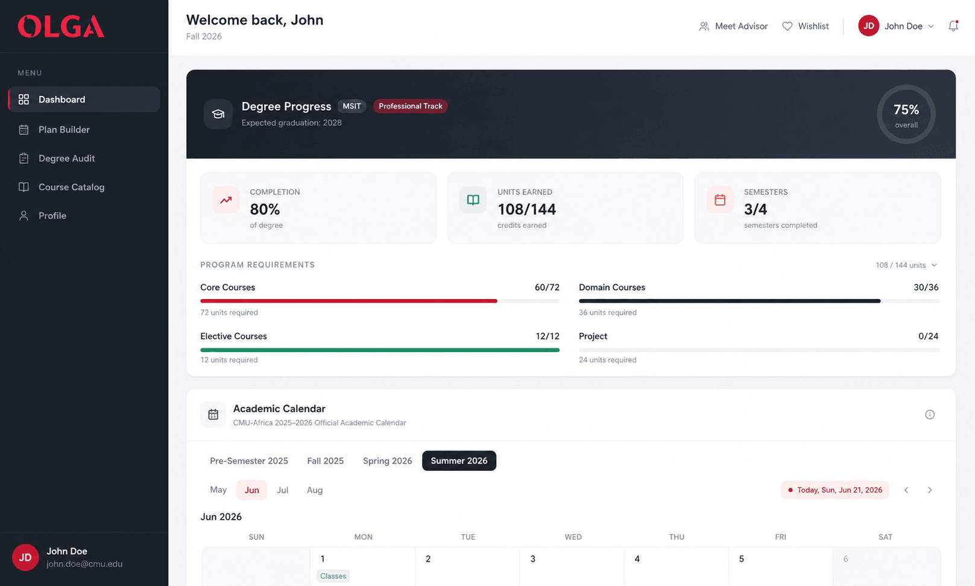Screen dimensions: 975x586
Task: Click the Elective Courses progress bar
Action: 380,350
